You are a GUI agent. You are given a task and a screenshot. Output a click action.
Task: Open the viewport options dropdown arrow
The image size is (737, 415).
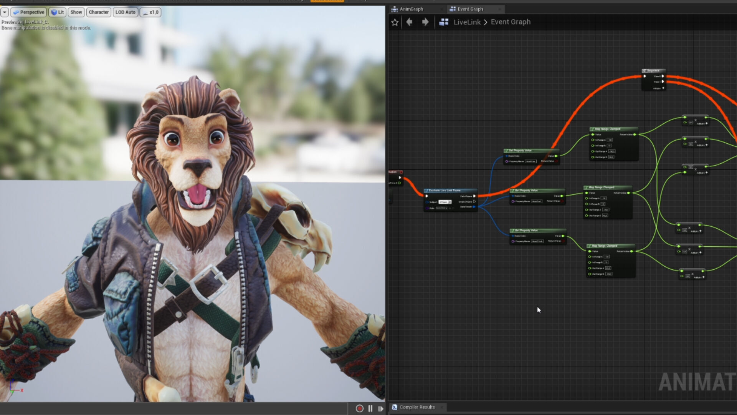point(5,12)
